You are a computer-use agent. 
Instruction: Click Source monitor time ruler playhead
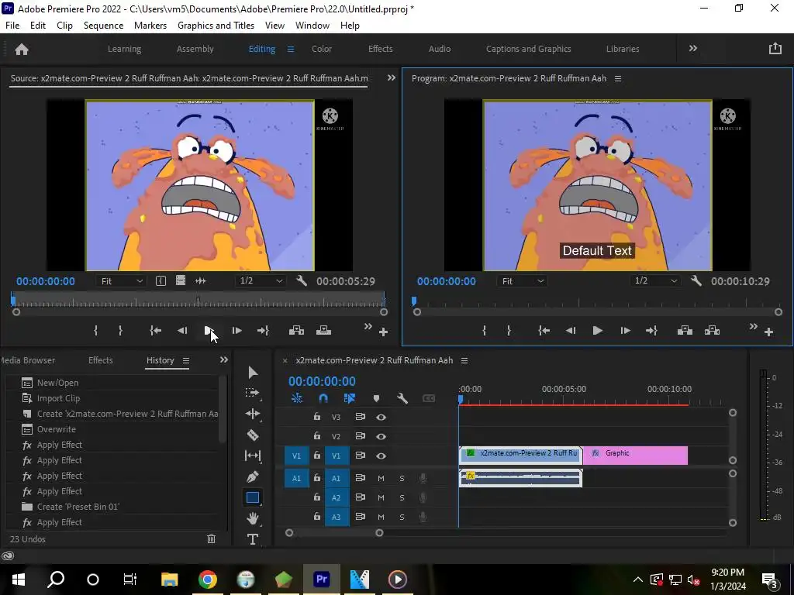pos(13,300)
